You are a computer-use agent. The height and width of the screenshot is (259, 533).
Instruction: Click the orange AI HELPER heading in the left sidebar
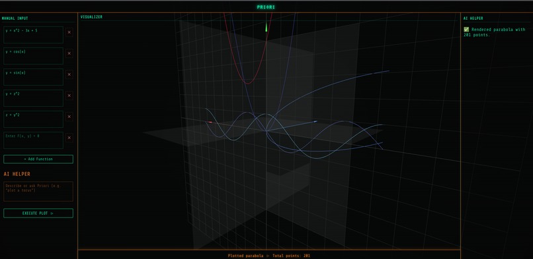pyautogui.click(x=17, y=174)
